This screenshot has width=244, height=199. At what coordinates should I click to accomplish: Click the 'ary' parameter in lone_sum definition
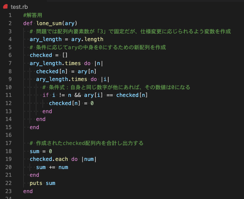[x=70, y=23]
